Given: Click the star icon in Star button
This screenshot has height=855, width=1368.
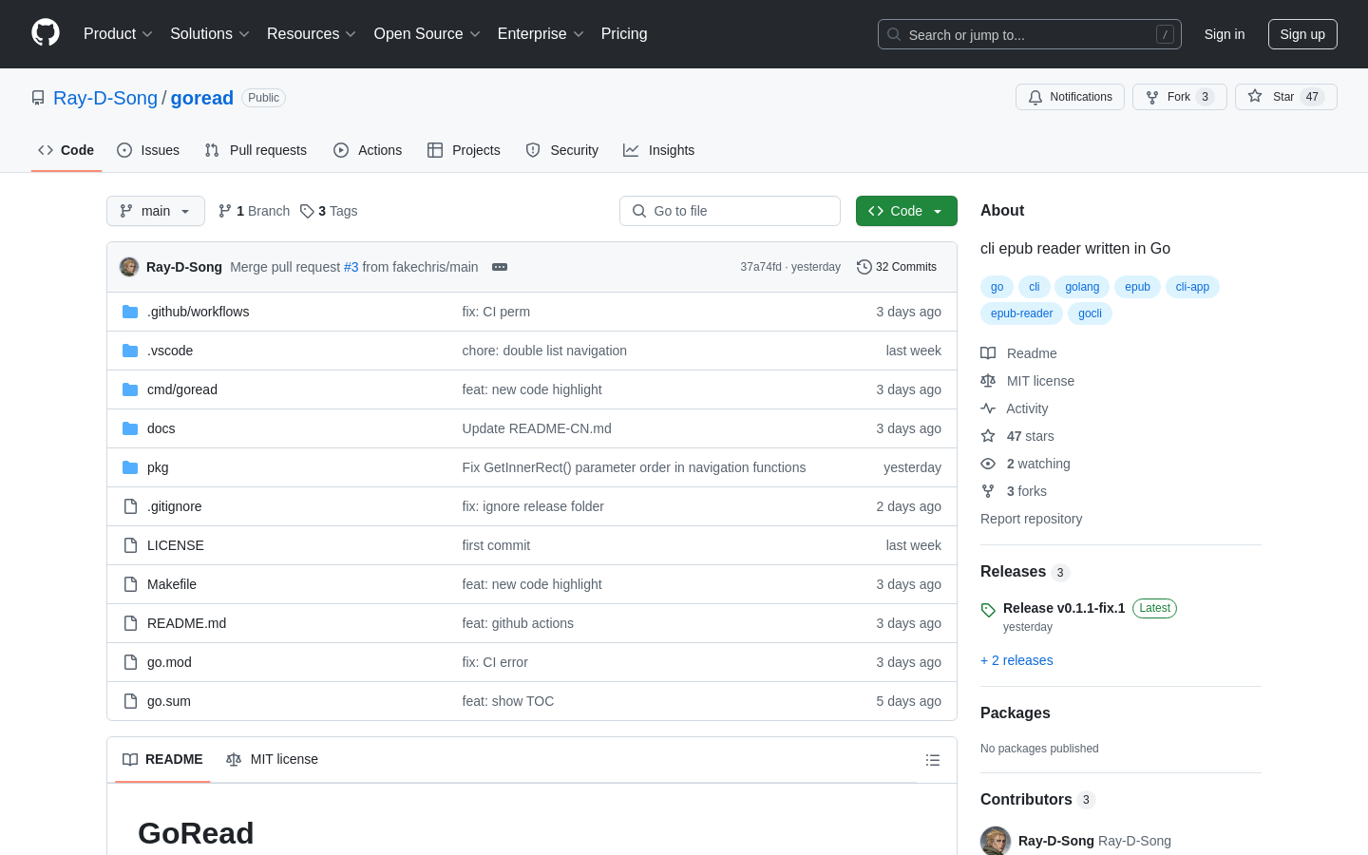Looking at the screenshot, I should (x=1255, y=97).
